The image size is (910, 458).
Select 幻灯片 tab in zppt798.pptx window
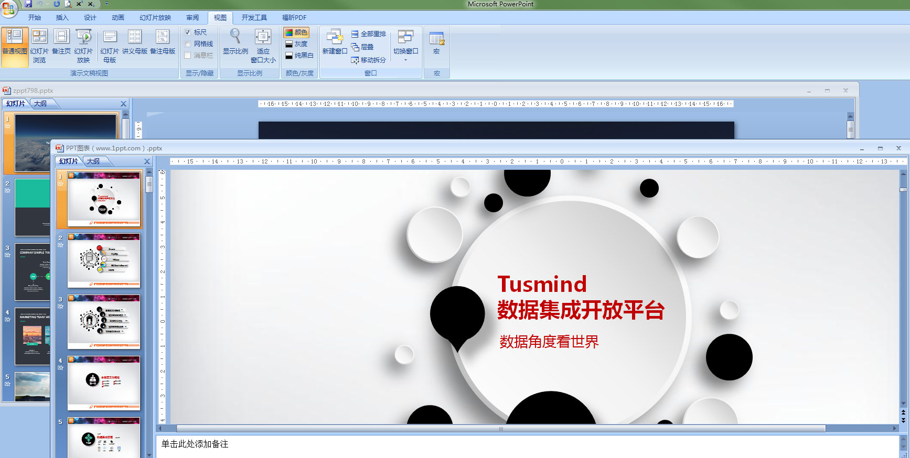(x=16, y=104)
